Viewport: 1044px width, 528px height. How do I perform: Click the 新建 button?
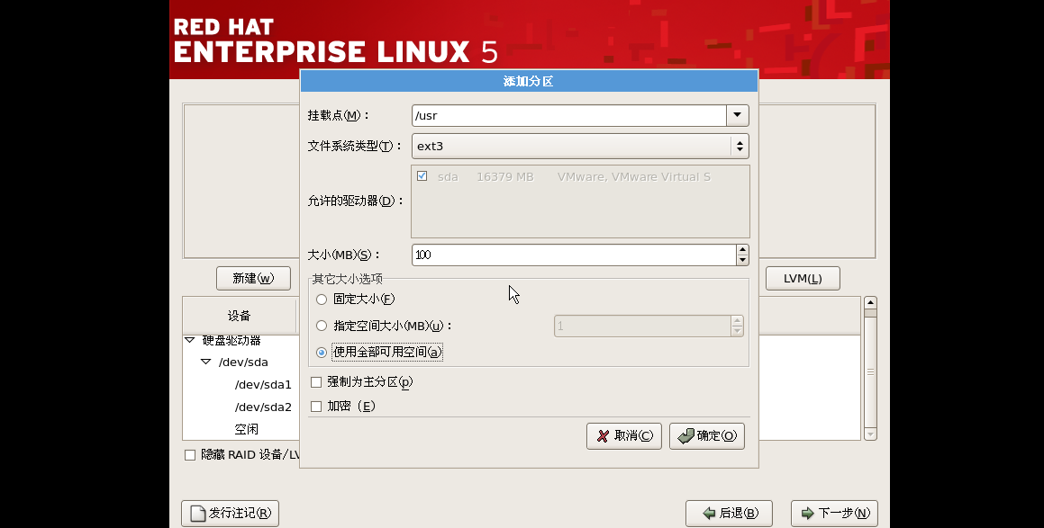click(253, 278)
